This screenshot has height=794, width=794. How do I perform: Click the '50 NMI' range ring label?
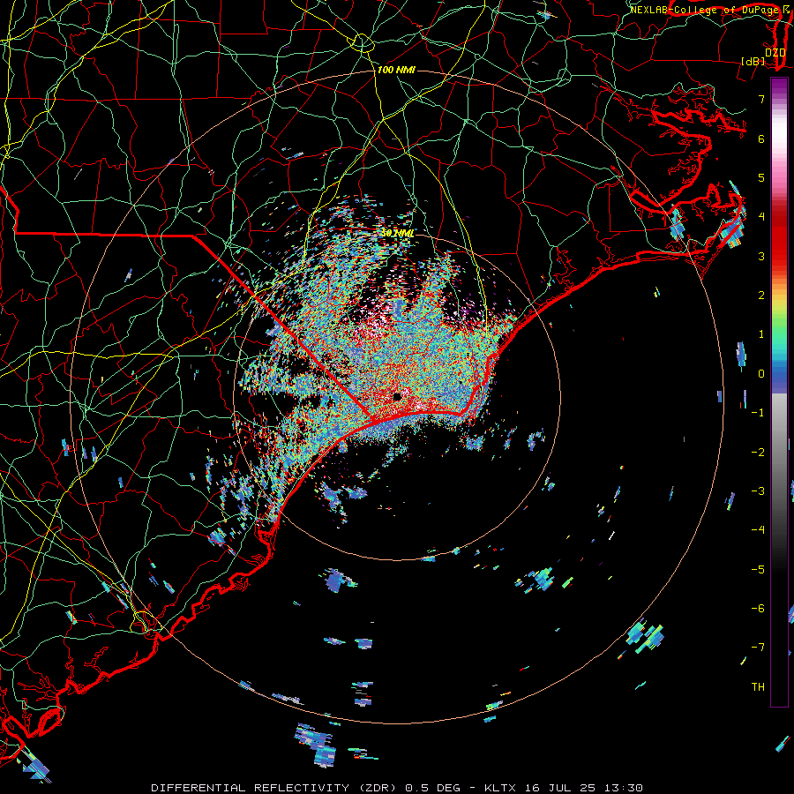coord(397,233)
